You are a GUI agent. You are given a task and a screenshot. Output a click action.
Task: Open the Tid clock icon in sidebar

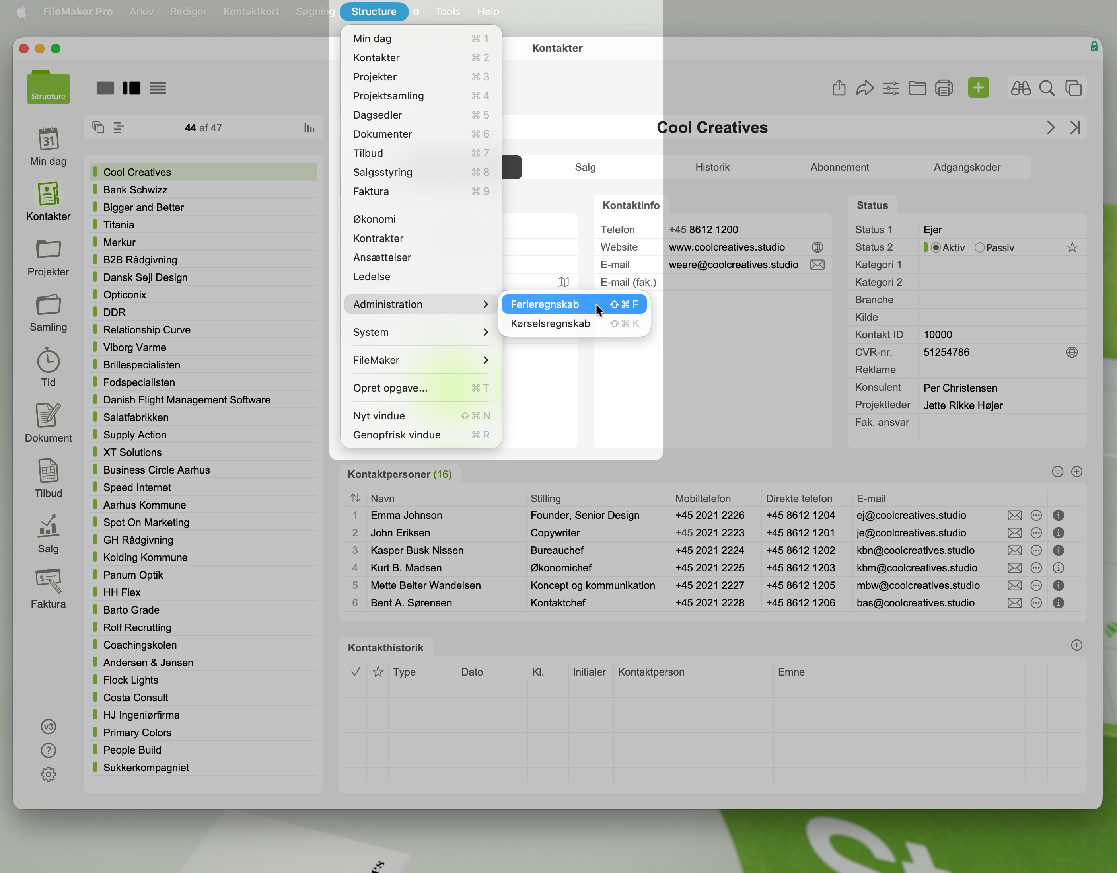coord(48,362)
